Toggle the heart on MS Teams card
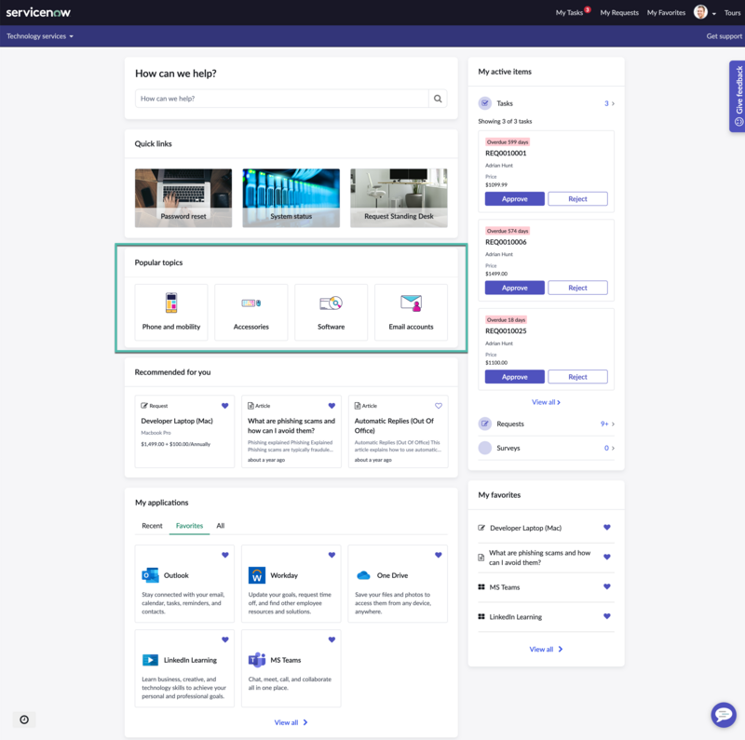 point(332,639)
